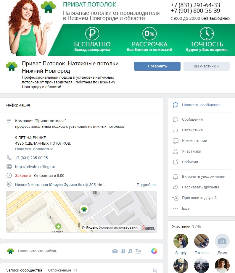The width and height of the screenshot is (235, 273).
Task: Switch to Записи сообщества tab
Action: pos(24,270)
